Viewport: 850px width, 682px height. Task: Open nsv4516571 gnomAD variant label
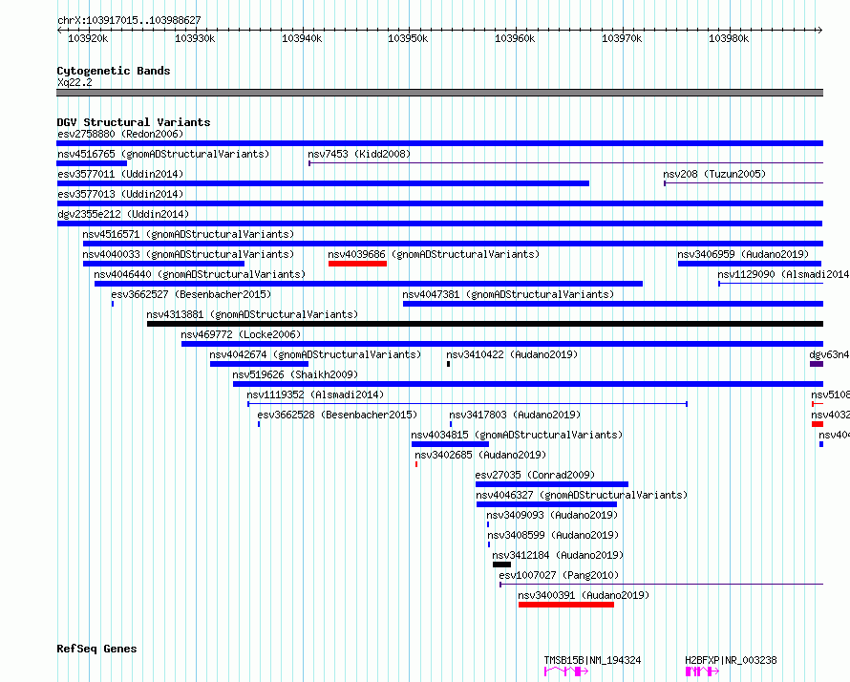click(x=188, y=234)
